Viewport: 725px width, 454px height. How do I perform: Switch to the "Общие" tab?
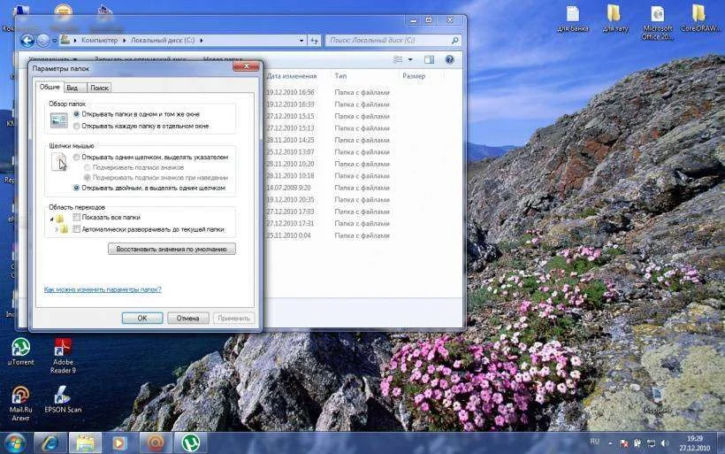pos(50,87)
